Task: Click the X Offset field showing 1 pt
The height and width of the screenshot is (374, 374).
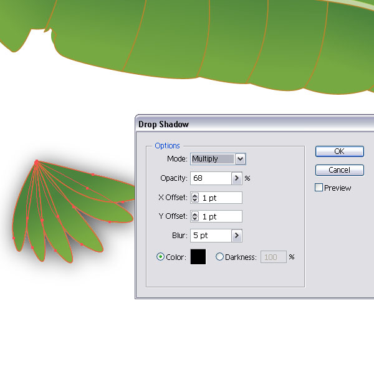Action: click(221, 198)
